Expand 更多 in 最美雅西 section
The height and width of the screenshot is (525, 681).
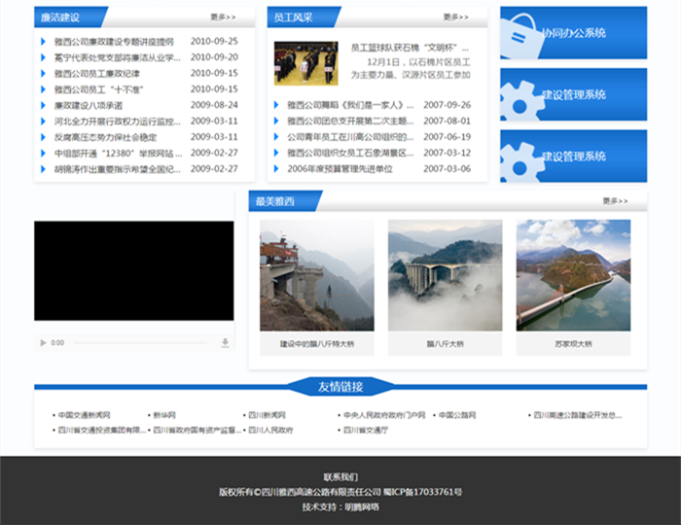coord(615,201)
